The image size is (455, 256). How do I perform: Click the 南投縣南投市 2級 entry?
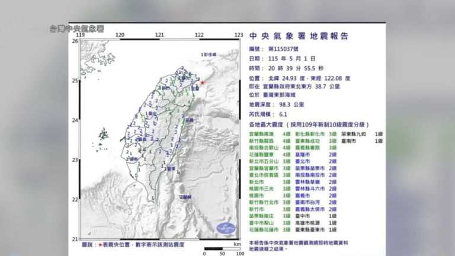[x=316, y=175]
